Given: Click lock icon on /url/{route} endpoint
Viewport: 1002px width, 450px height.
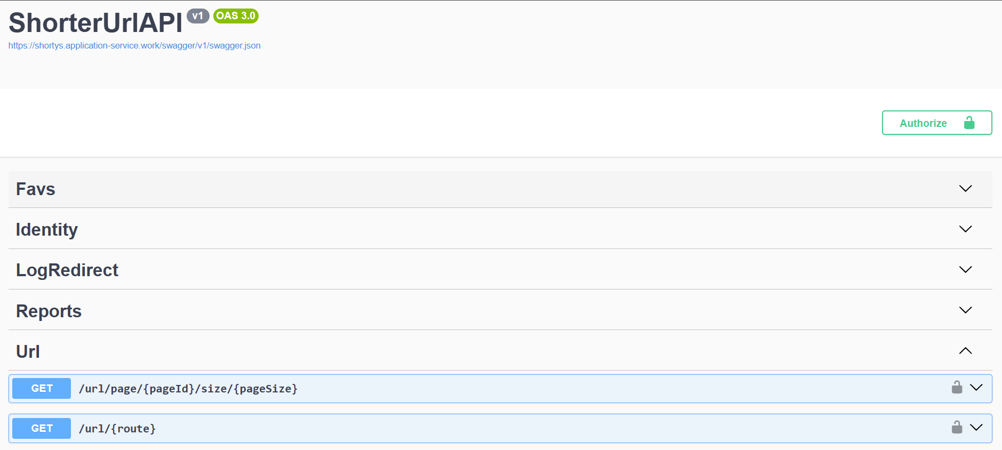Looking at the screenshot, I should tap(957, 428).
